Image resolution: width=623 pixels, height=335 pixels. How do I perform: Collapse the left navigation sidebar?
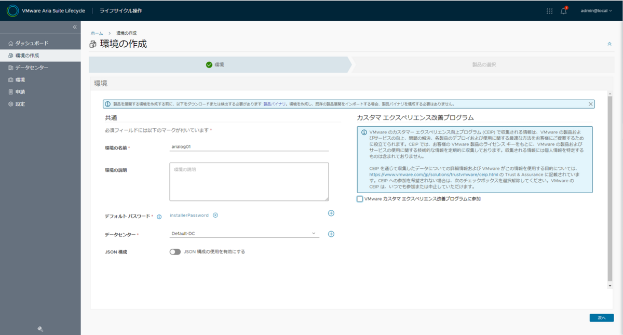[74, 27]
